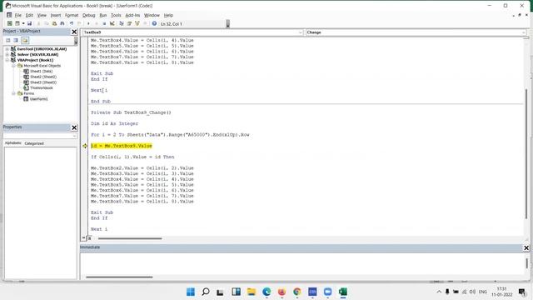Screen dimensions: 533x300
Task: Open taskbar Search
Action: (x=206, y=292)
